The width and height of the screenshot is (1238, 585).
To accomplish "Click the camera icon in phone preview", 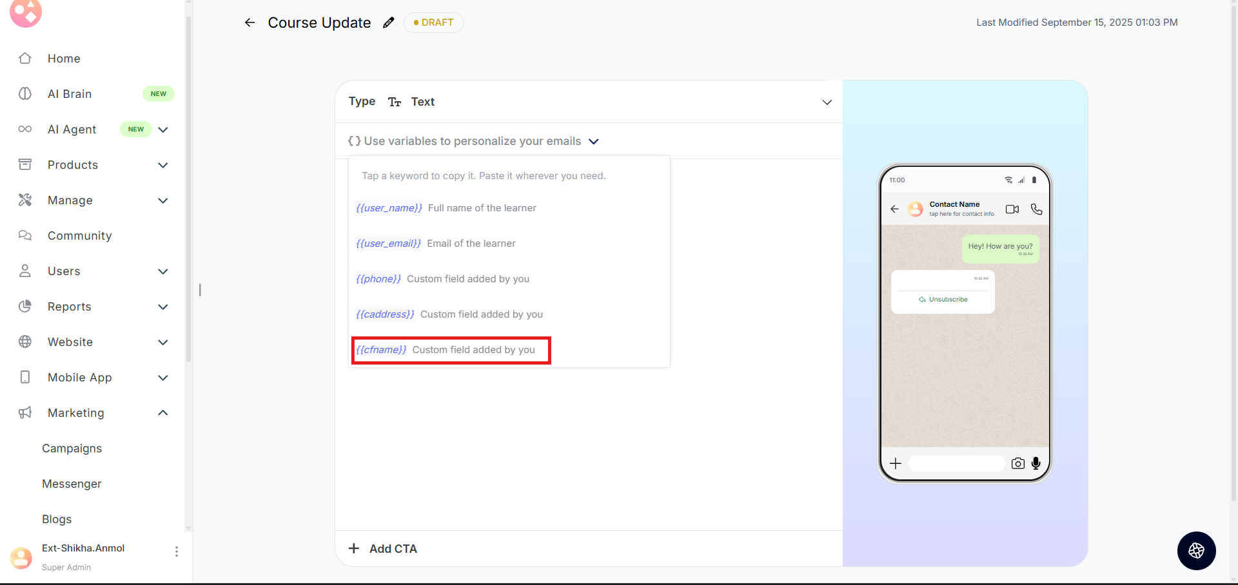I will (x=1017, y=463).
